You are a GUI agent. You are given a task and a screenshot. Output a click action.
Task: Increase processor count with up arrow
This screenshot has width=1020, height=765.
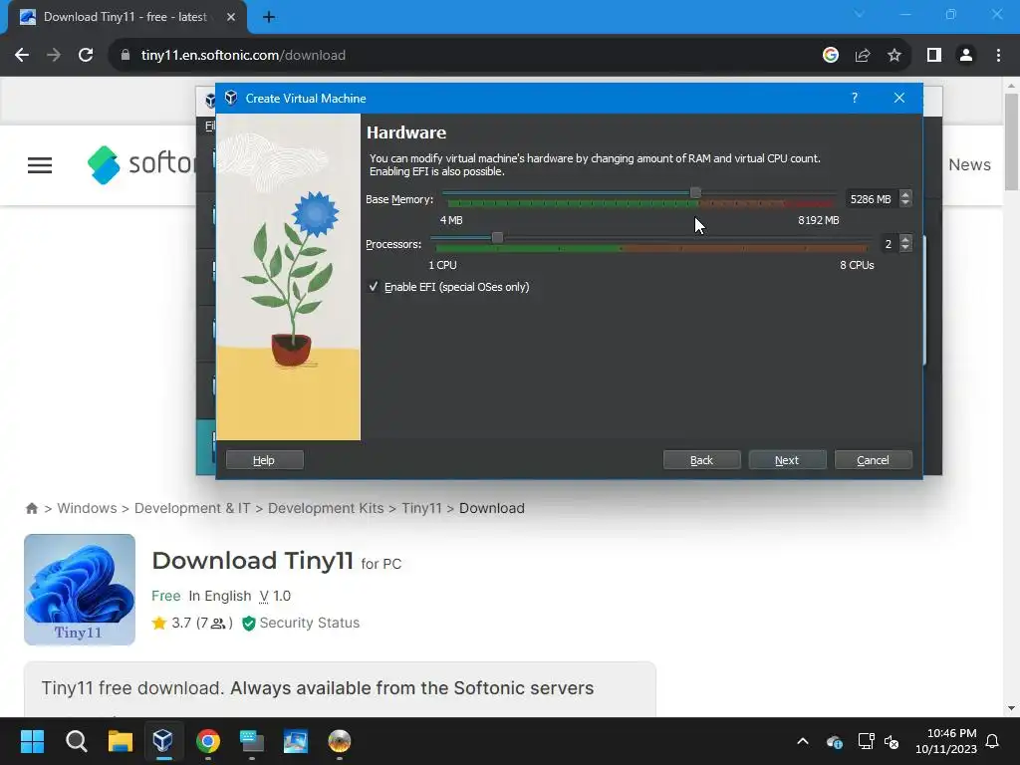tap(904, 239)
